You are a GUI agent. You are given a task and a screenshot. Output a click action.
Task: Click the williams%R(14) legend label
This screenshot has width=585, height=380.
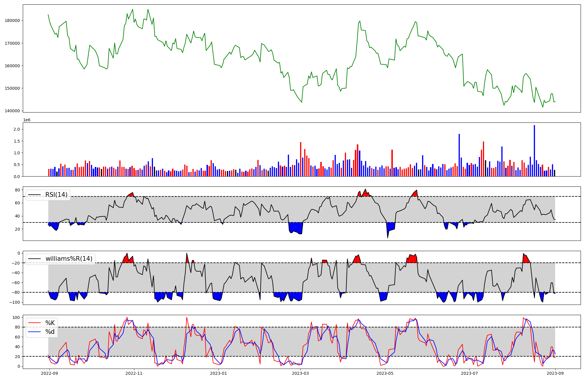69,259
